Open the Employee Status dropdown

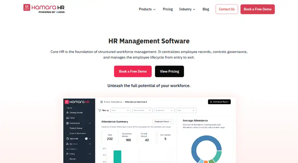(x=163, y=122)
